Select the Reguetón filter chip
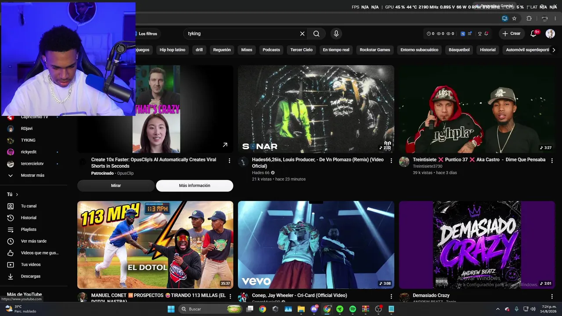 [x=222, y=50]
